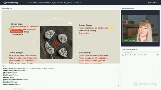Click Озеро Ярло text on slide
Screen dimensions: 161x90
pos(85,33)
